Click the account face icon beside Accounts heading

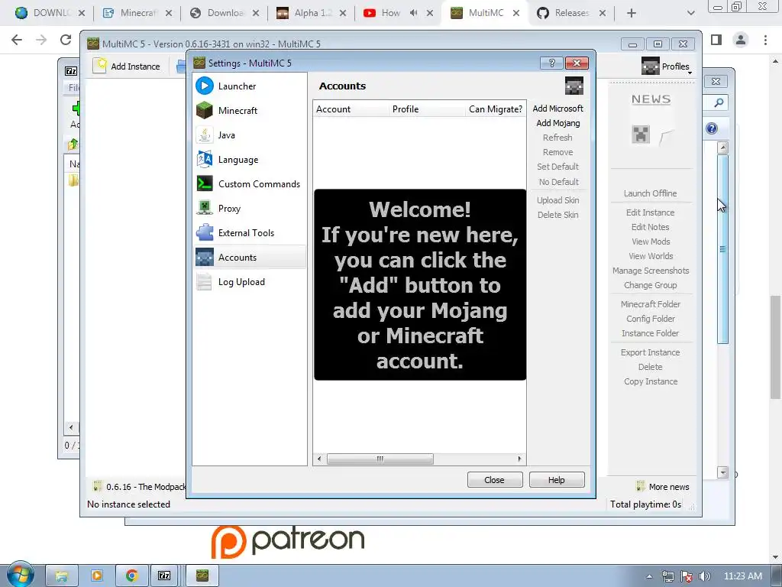574,86
